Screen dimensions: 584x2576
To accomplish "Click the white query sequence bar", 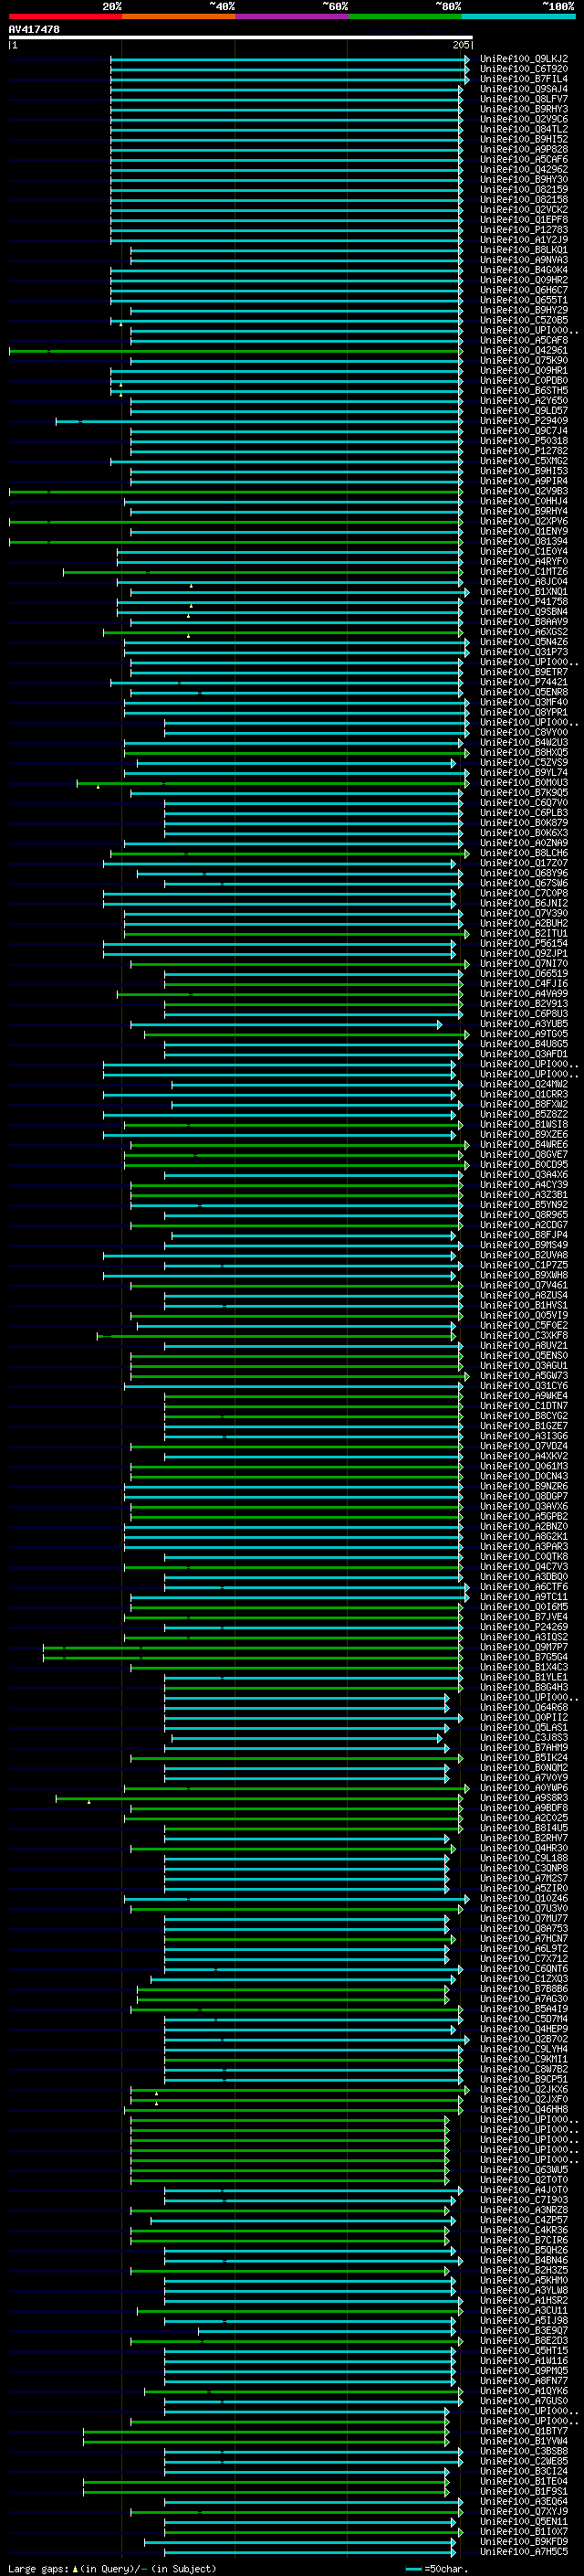I will [x=241, y=37].
